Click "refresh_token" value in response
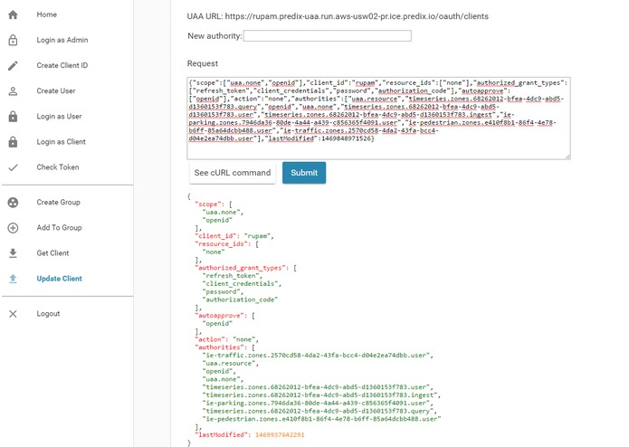The width and height of the screenshot is (629, 447). pyautogui.click(x=233, y=276)
